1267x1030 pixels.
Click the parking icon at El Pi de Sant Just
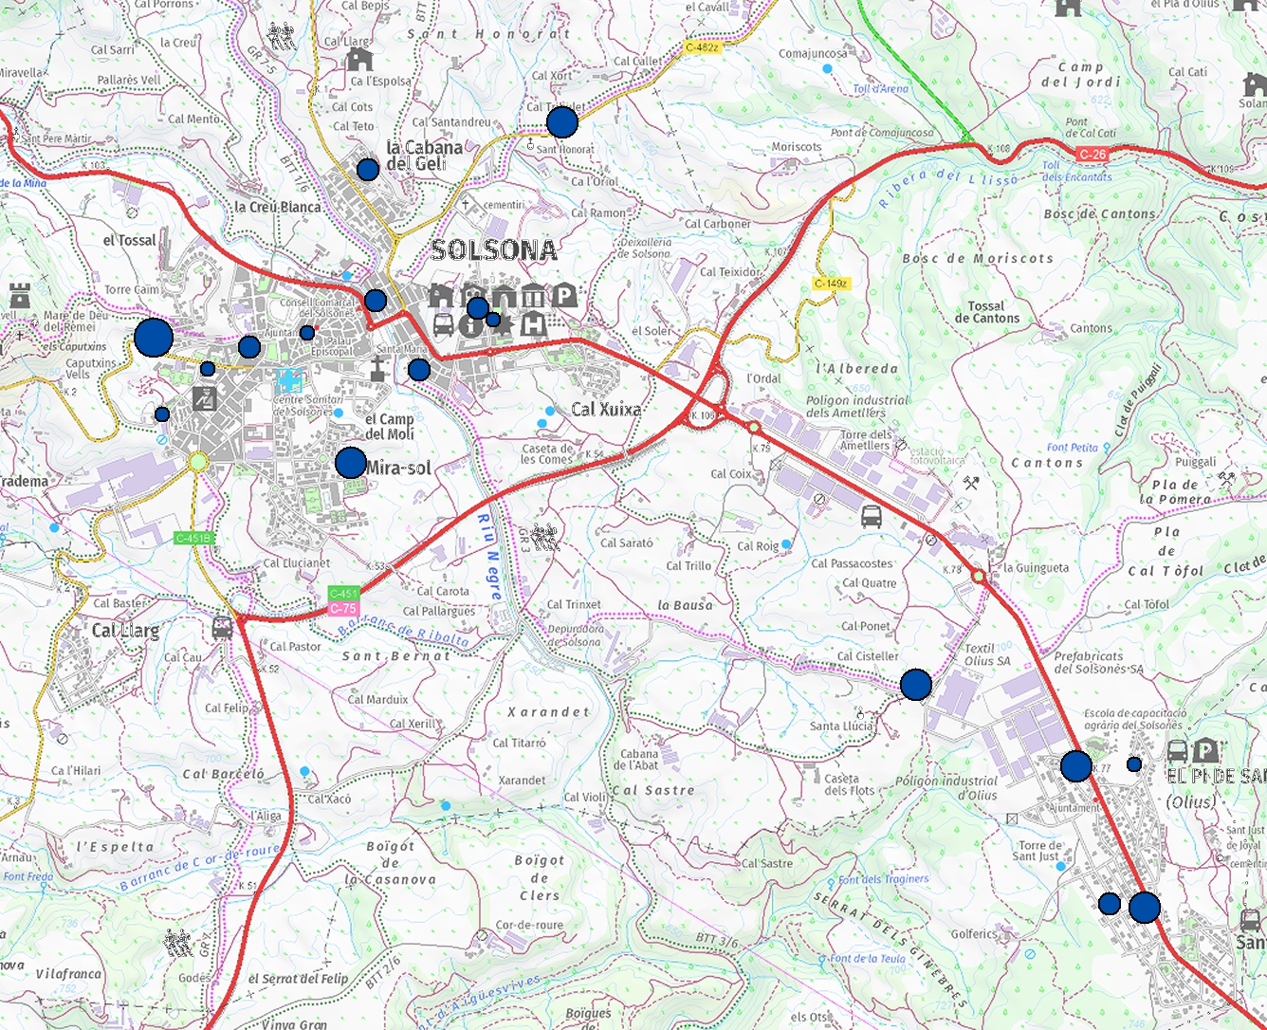point(1205,750)
